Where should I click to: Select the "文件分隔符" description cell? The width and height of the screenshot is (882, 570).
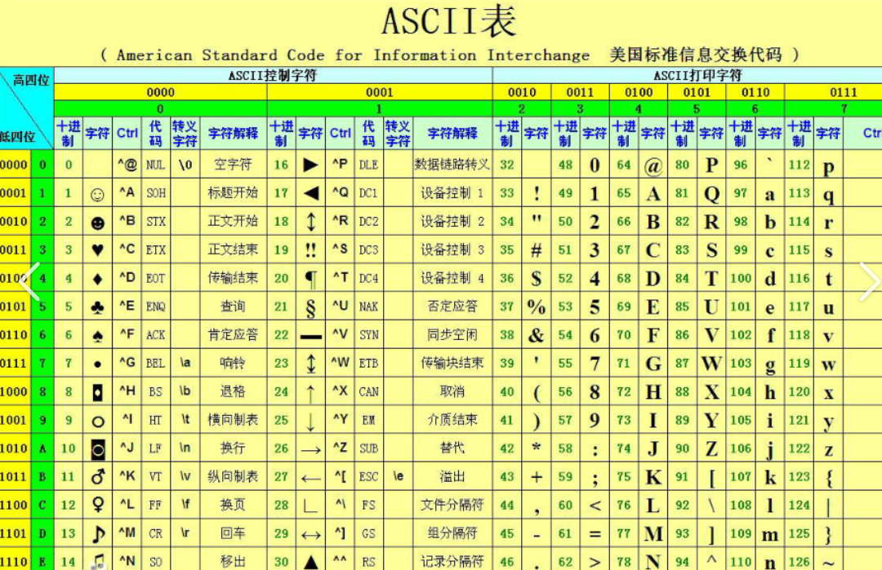[x=452, y=505]
